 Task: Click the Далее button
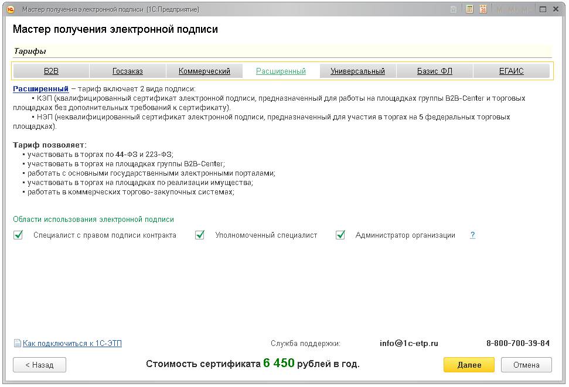[469, 365]
